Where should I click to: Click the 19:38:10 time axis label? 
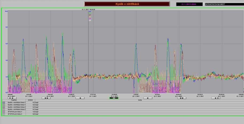(x=221, y=94)
